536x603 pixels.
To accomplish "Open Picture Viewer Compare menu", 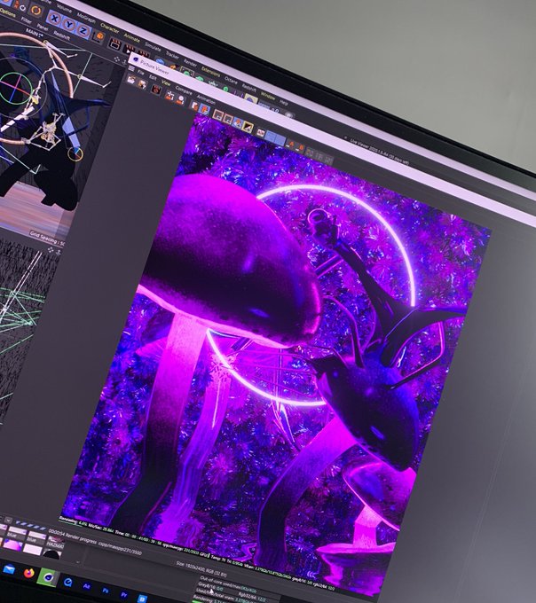I will coord(184,90).
